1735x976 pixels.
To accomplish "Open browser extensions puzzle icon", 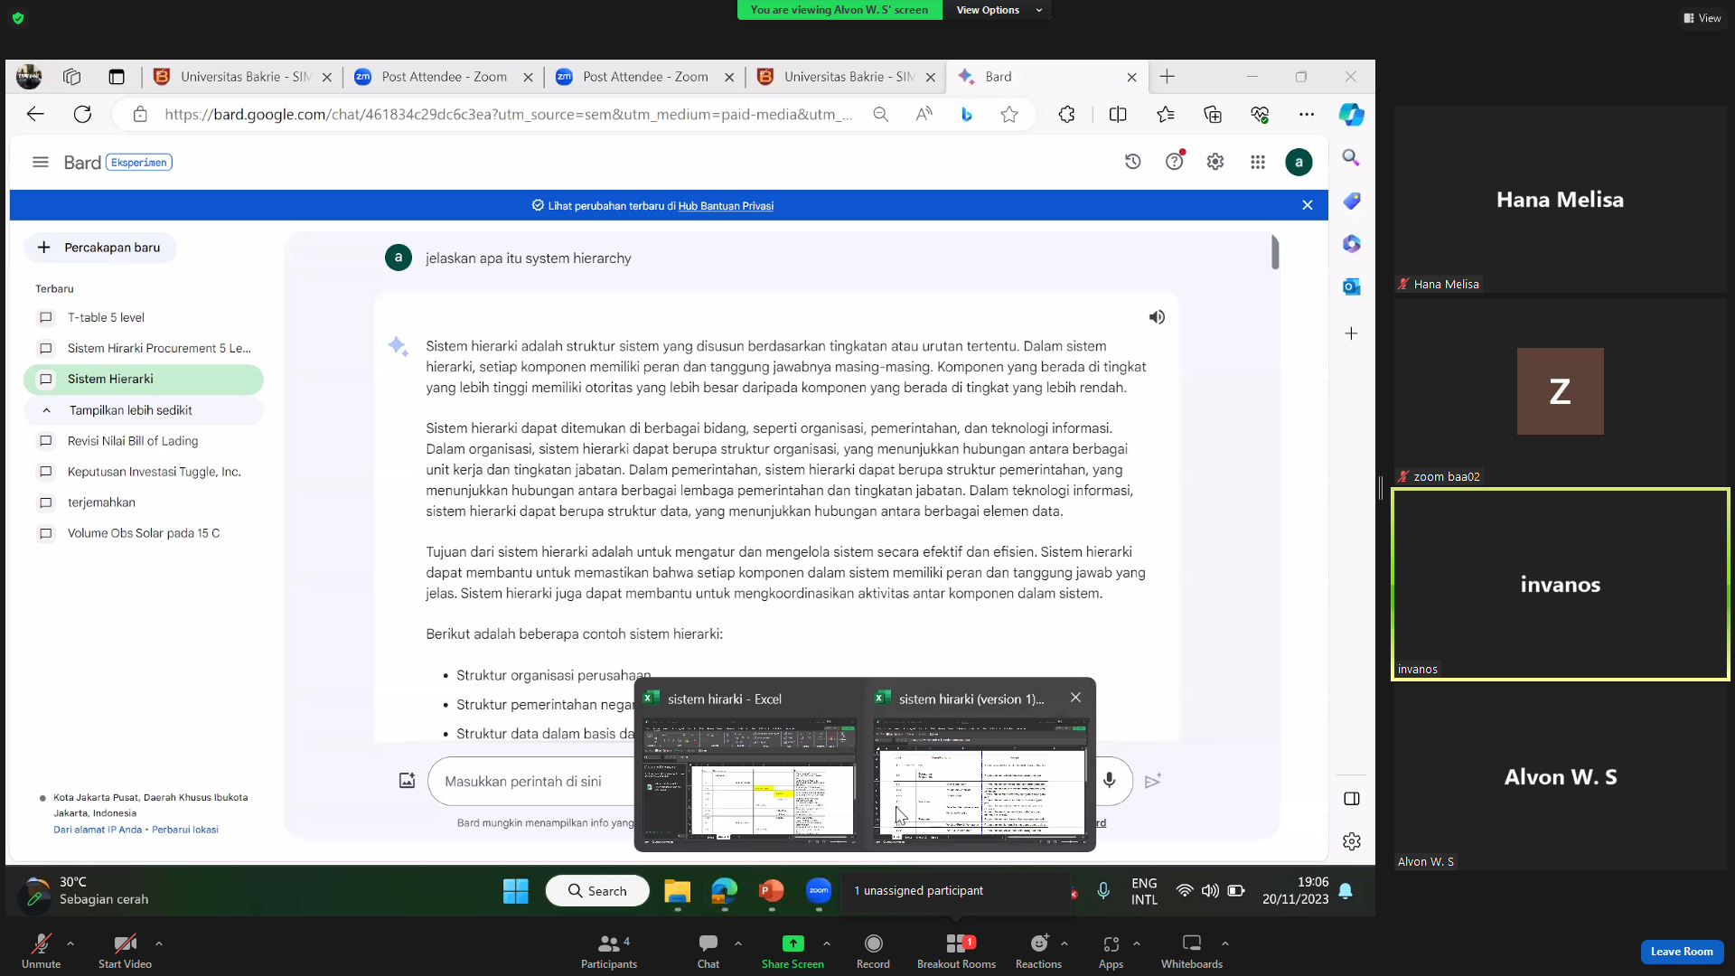I will click(1067, 115).
